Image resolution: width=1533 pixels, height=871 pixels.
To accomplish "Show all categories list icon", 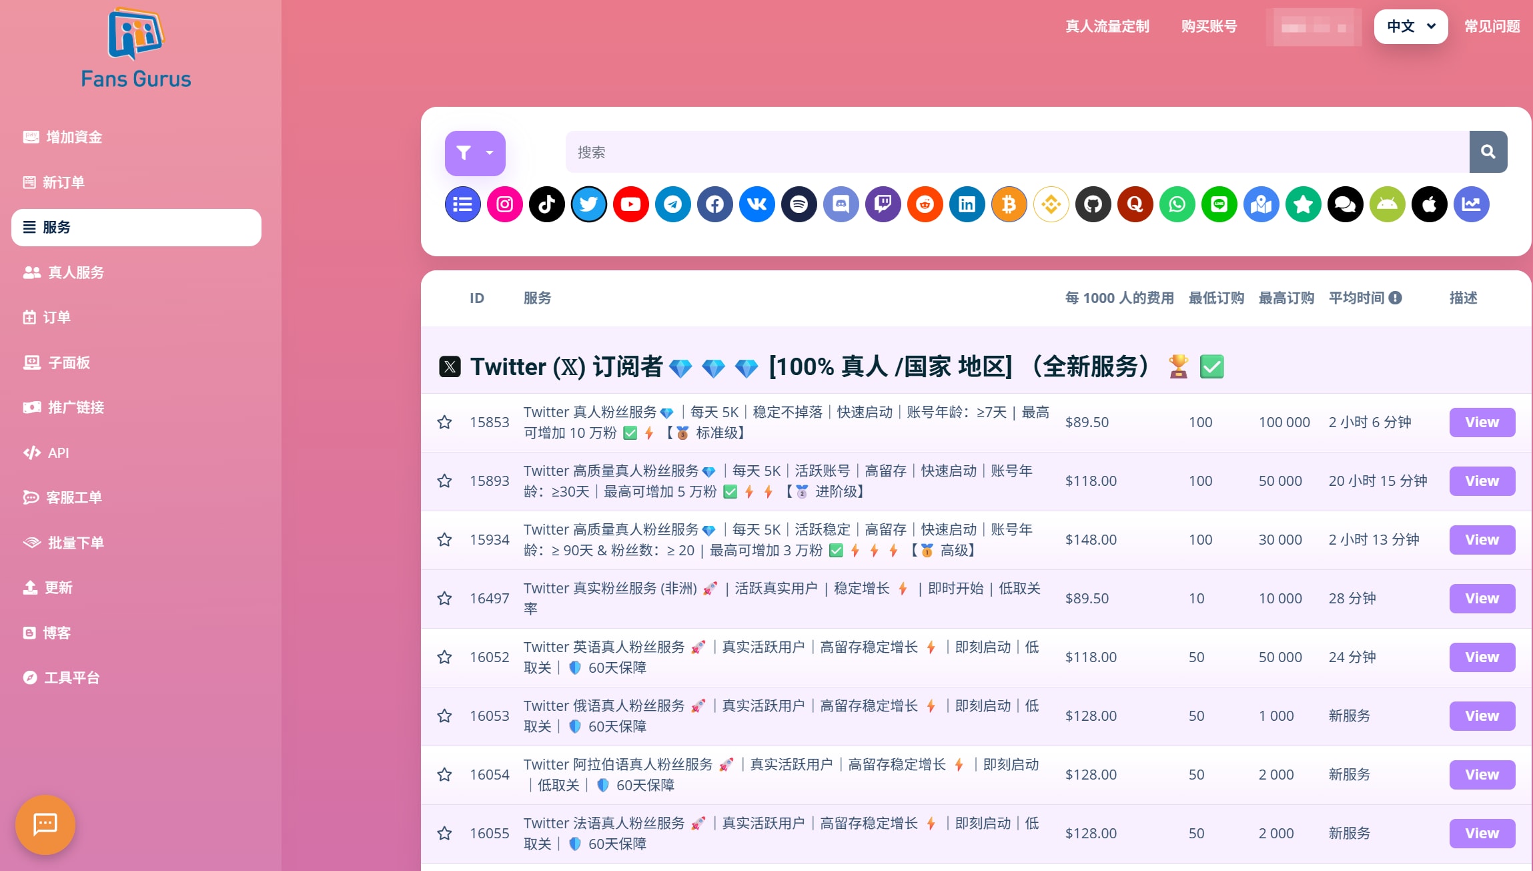I will point(462,204).
